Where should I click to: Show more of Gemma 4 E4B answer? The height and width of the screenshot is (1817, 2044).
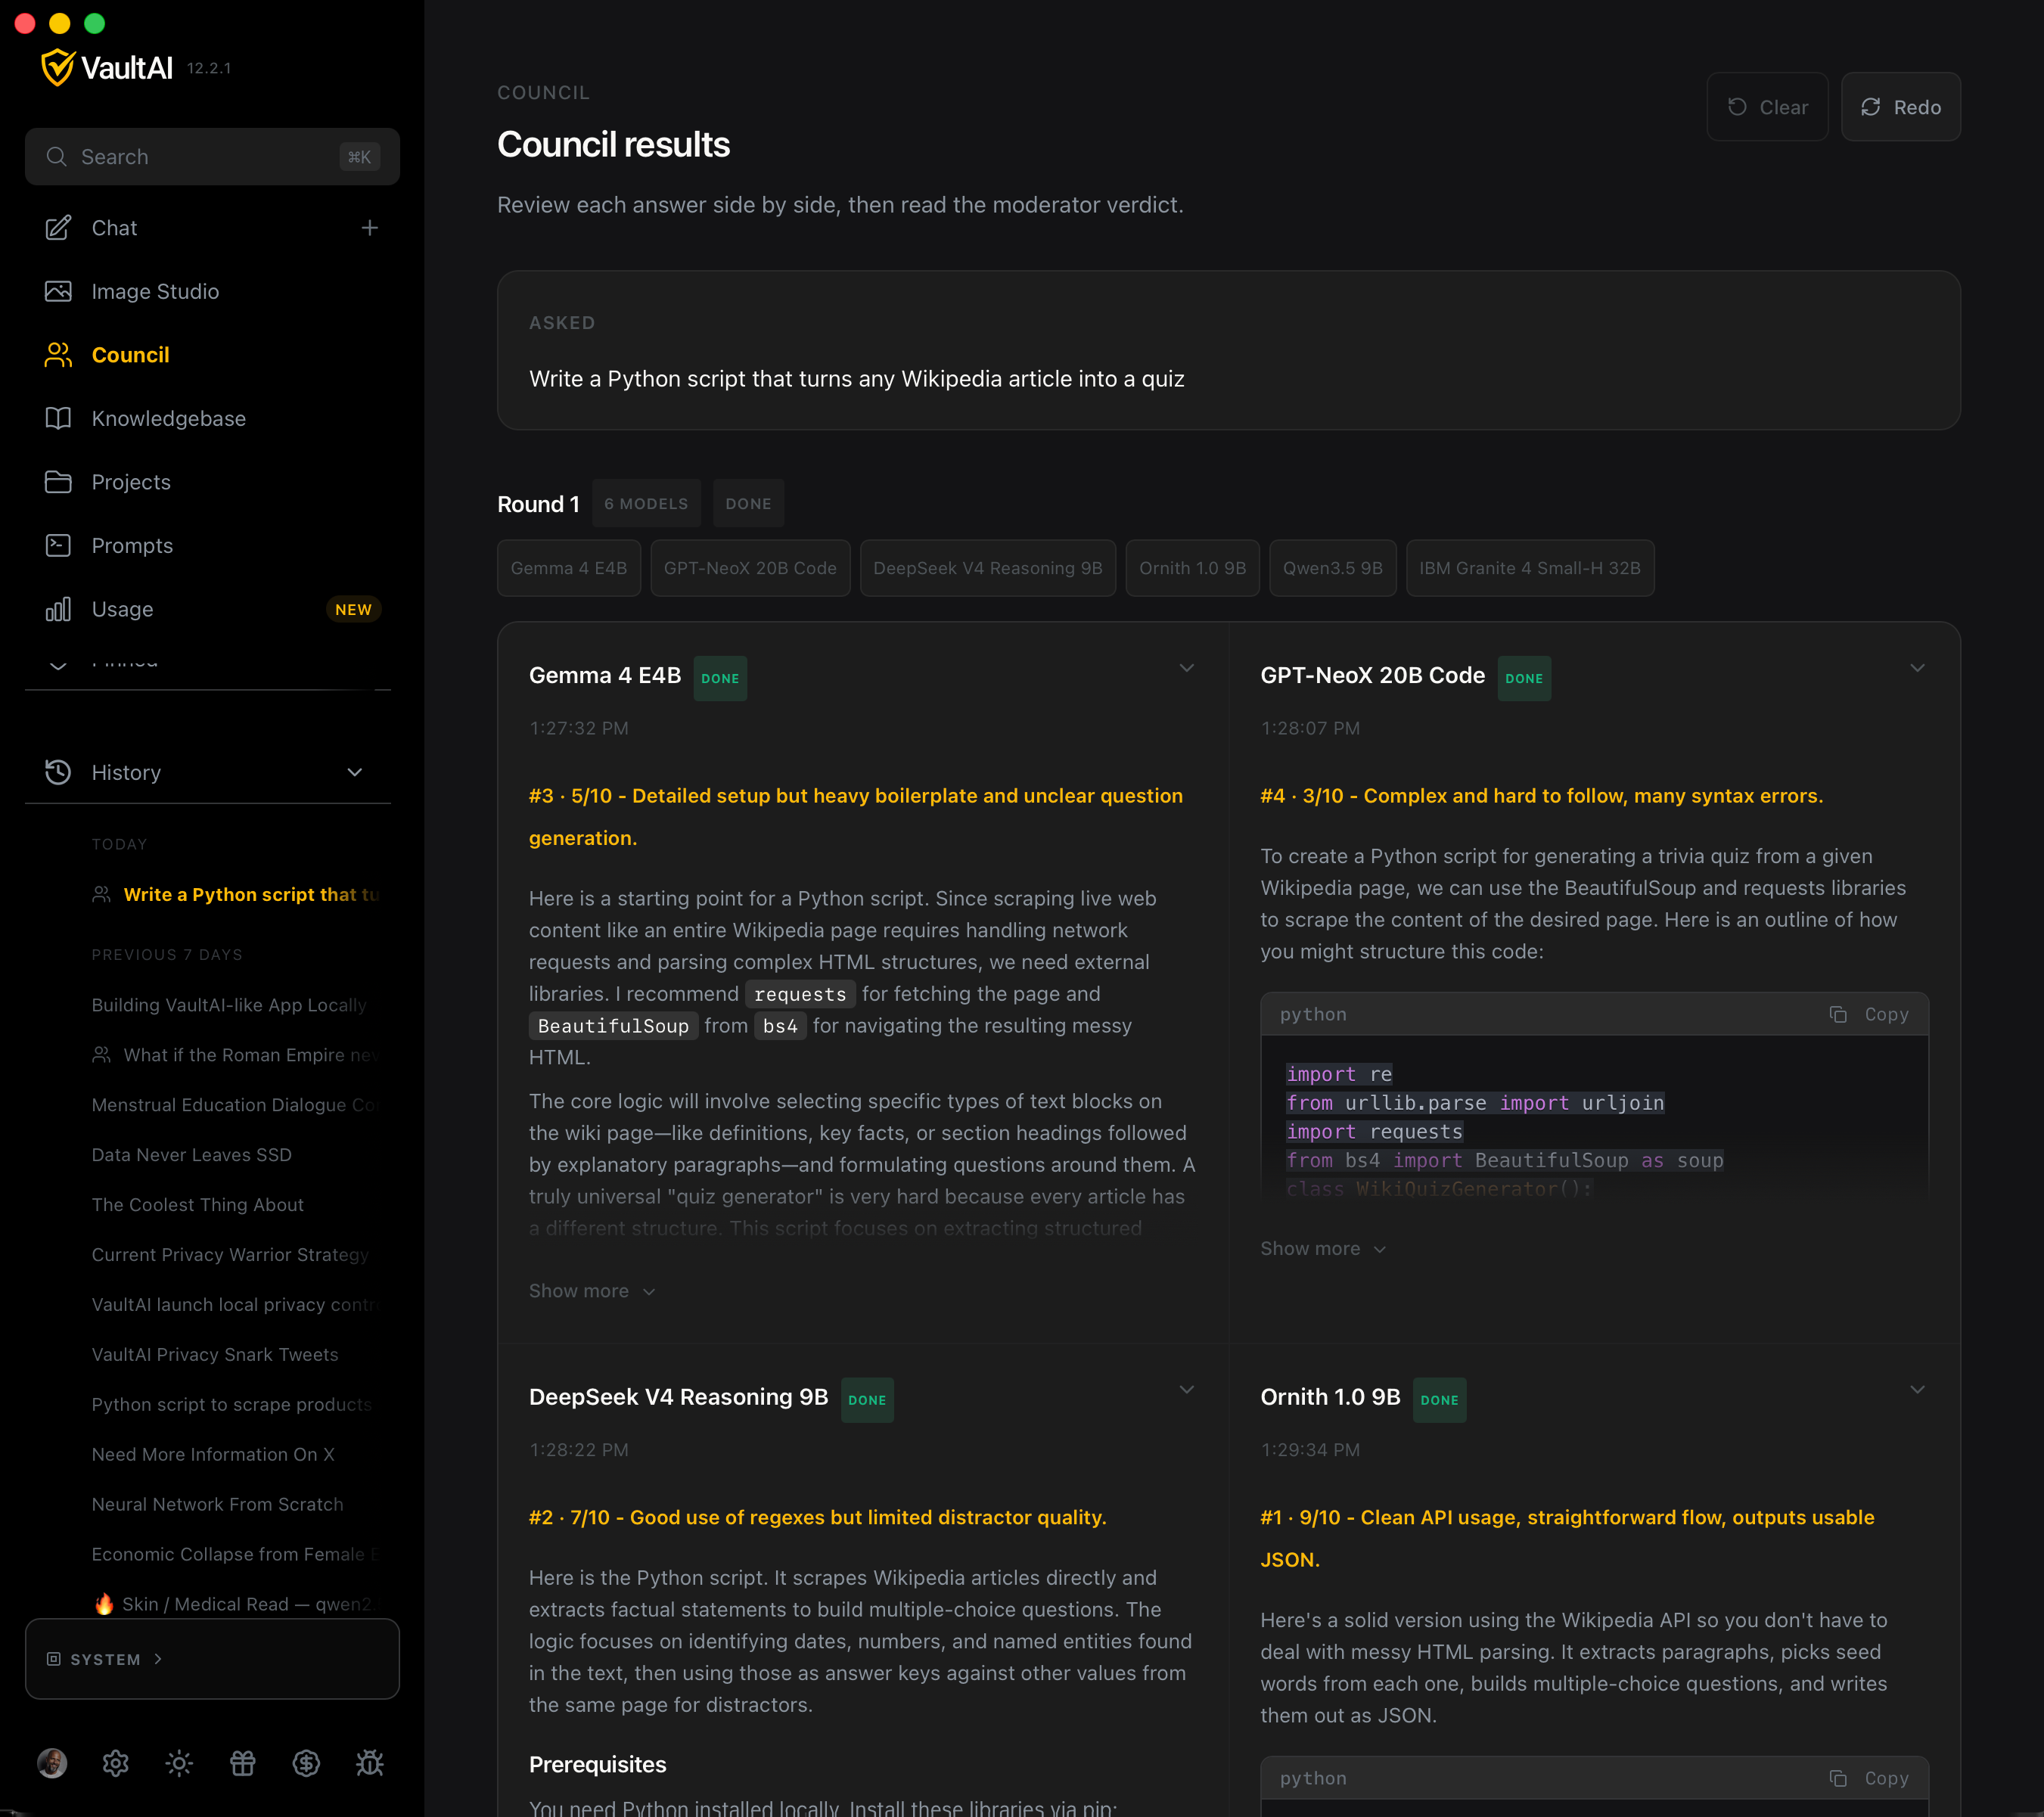click(x=592, y=1291)
